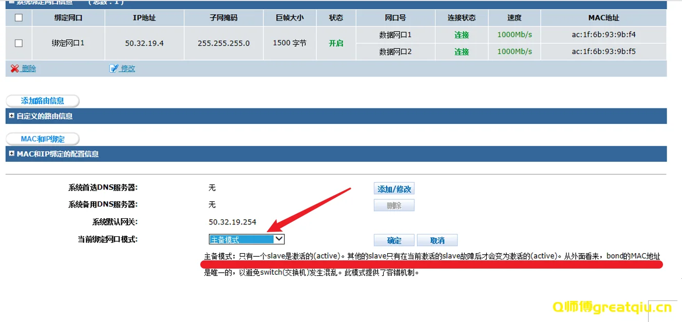Click the 添加路由信息 button
Screen dimensions: 682x322
(42, 101)
